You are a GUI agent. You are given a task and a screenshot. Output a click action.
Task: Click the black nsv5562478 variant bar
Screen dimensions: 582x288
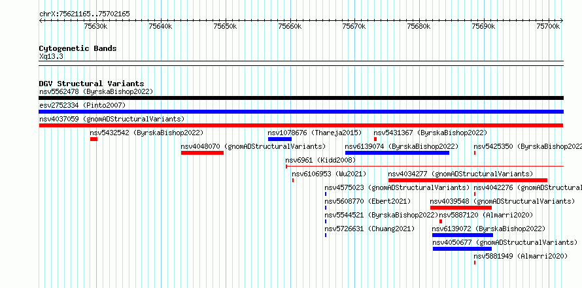(x=301, y=98)
